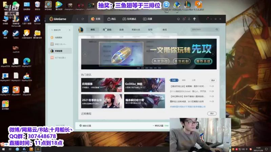Select 地下城与勇士 in the sidebar
Viewport: 271px width, 152px height.
pyautogui.click(x=60, y=58)
